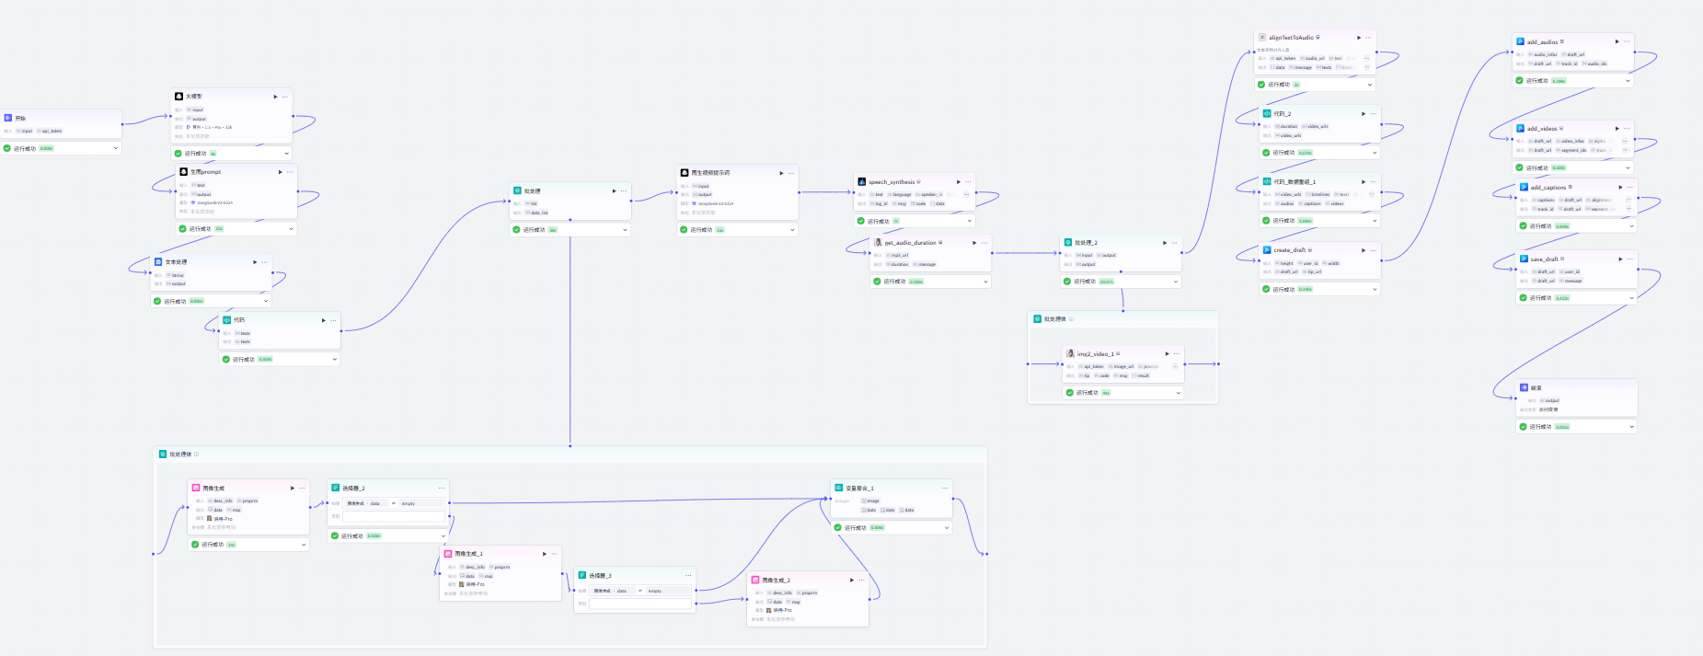Expand run result under 开始 node

click(x=115, y=148)
